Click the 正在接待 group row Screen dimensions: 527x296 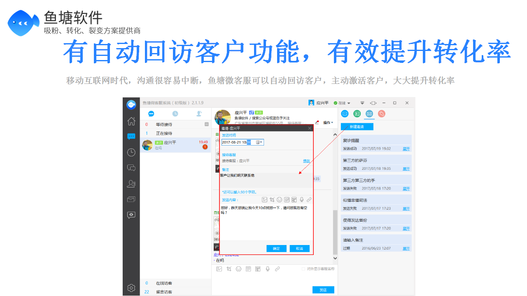[175, 133]
